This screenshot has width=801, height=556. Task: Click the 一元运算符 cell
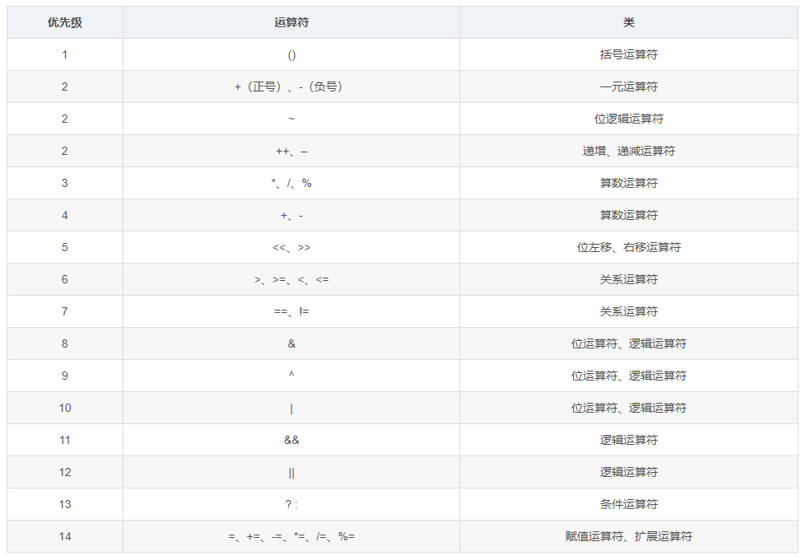point(628,86)
